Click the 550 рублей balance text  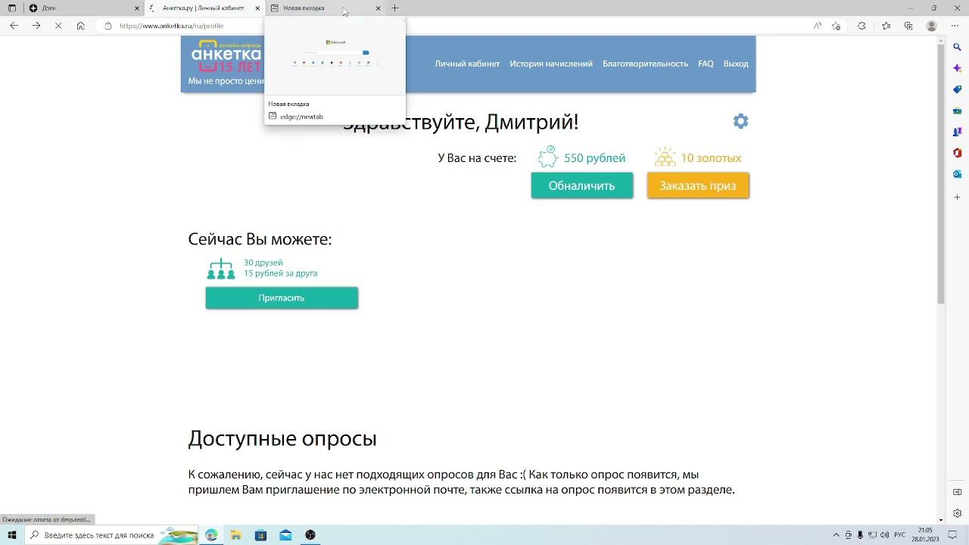pos(594,157)
